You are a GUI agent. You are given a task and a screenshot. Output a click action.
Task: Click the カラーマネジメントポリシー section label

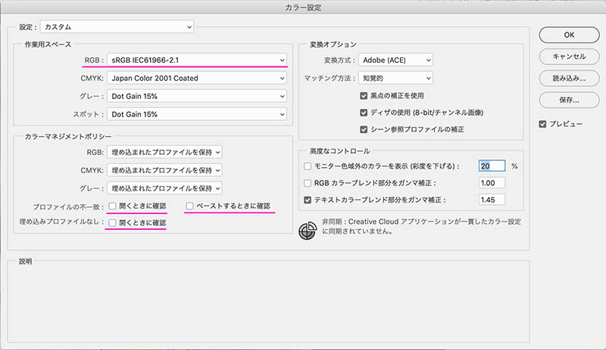[68, 137]
